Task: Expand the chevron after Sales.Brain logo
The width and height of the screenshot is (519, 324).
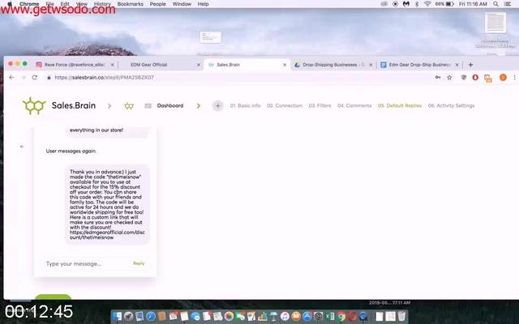Action: click(x=109, y=106)
